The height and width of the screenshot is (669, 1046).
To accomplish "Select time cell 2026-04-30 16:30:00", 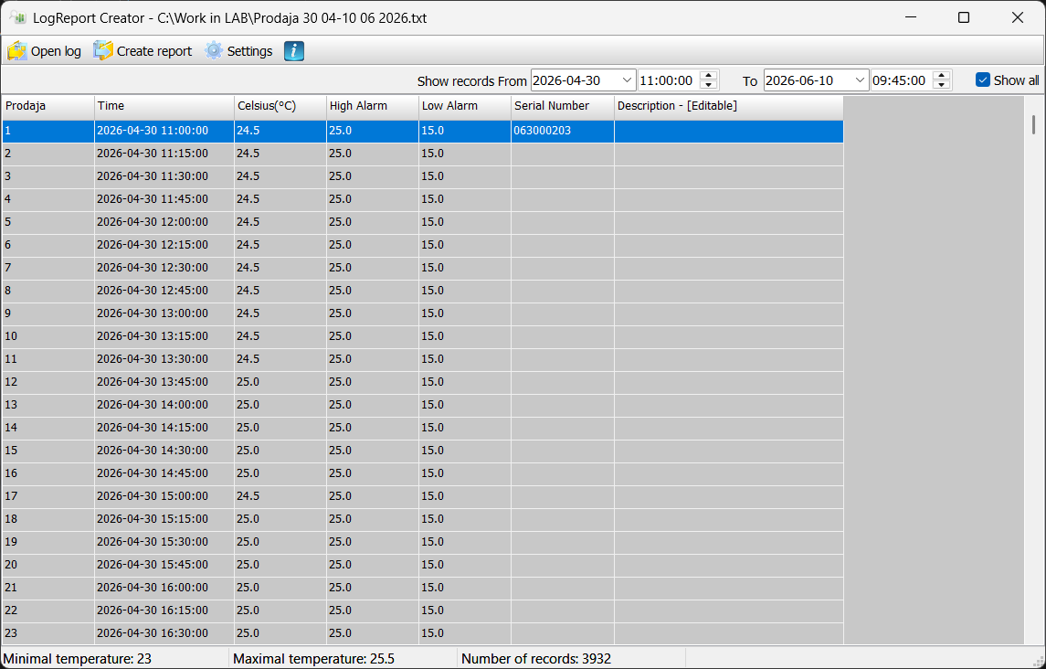I will tap(164, 633).
